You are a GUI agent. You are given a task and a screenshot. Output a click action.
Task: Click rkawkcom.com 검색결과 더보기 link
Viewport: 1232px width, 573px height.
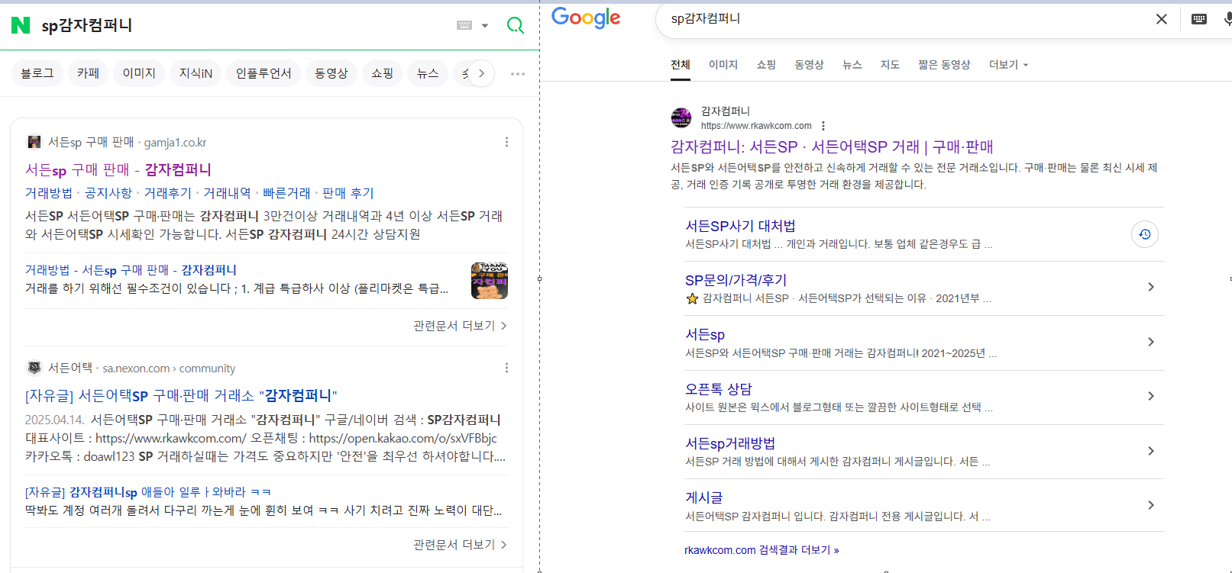pos(762,550)
